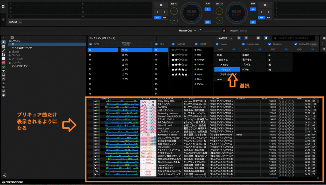Toggle the RATING filter checkbox
Screen dimensions: 326x185
click(174, 44)
